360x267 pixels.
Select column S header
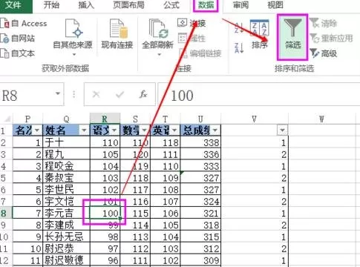135,119
